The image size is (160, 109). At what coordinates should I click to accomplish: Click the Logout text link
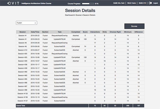[156, 3]
